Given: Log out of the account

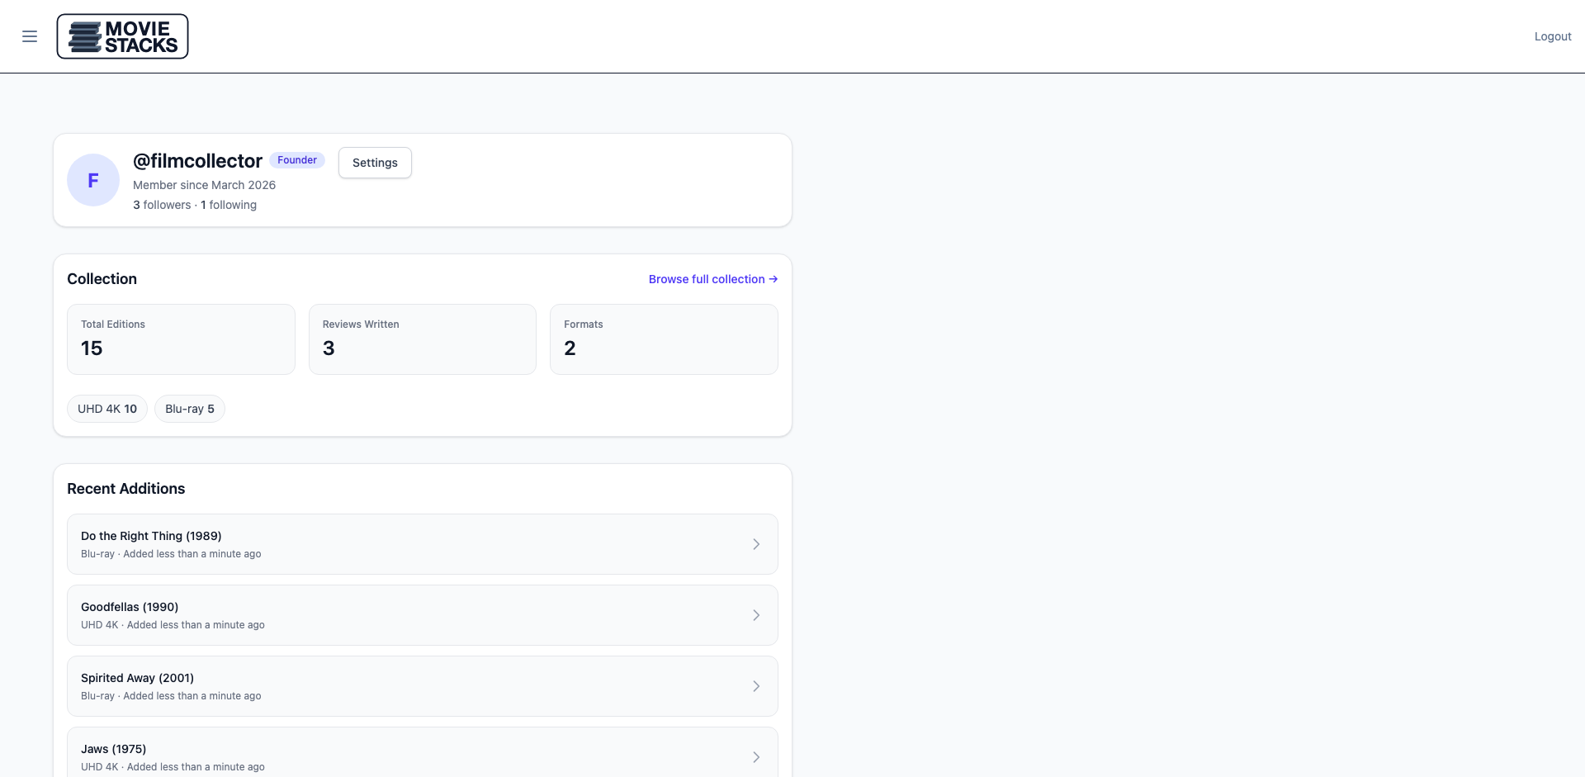Looking at the screenshot, I should click(1552, 36).
